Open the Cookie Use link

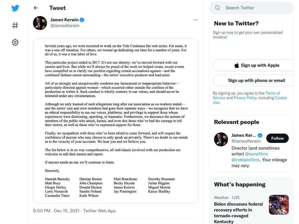click(x=250, y=100)
